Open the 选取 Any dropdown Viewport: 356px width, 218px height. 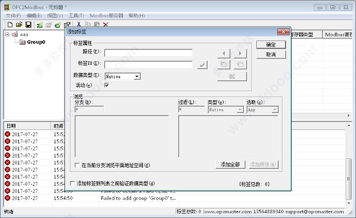coord(262,110)
